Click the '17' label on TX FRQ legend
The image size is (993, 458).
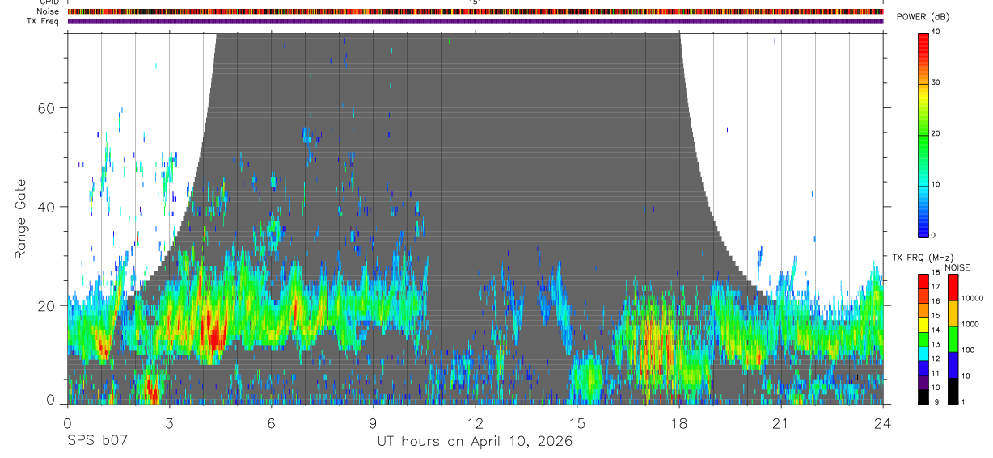tap(936, 287)
